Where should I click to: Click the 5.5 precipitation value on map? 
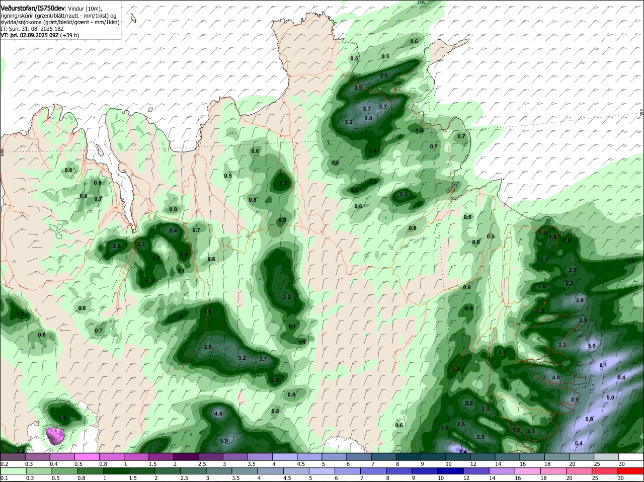coord(592,346)
